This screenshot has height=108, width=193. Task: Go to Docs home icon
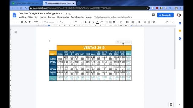[14, 15]
